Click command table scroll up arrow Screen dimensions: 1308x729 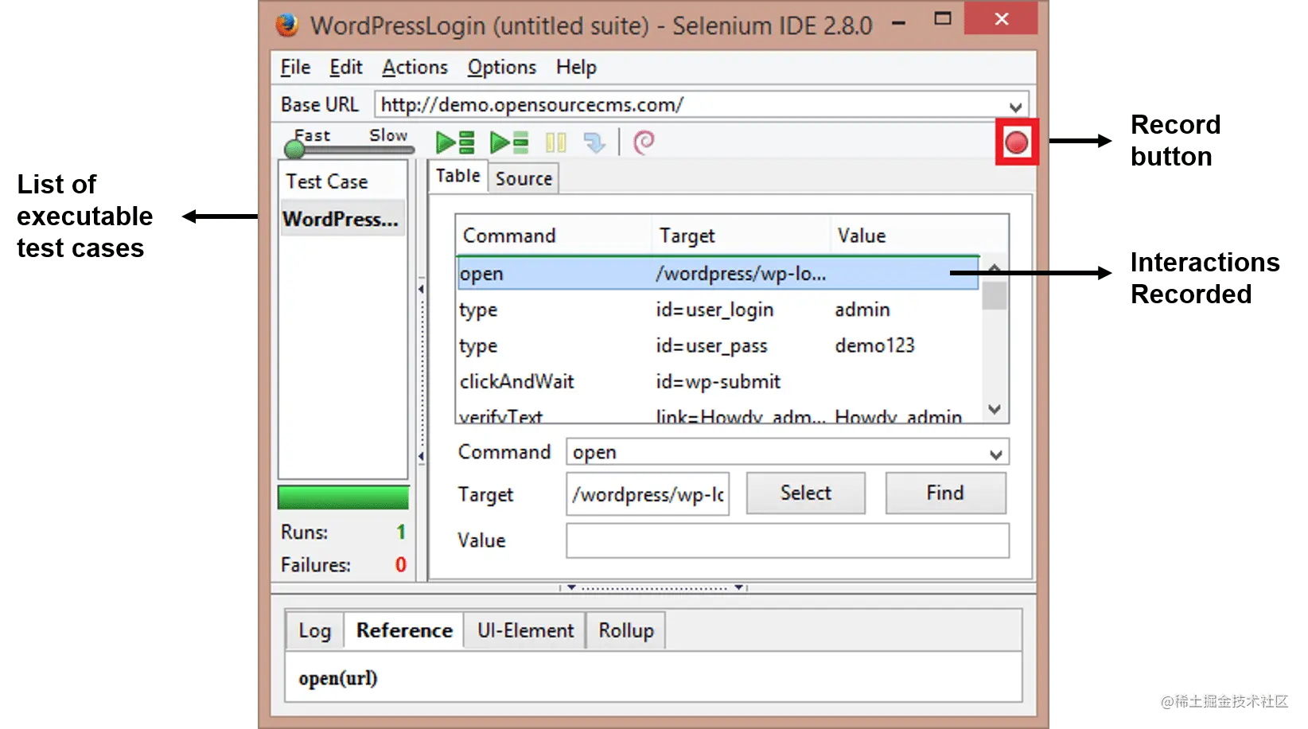click(995, 268)
